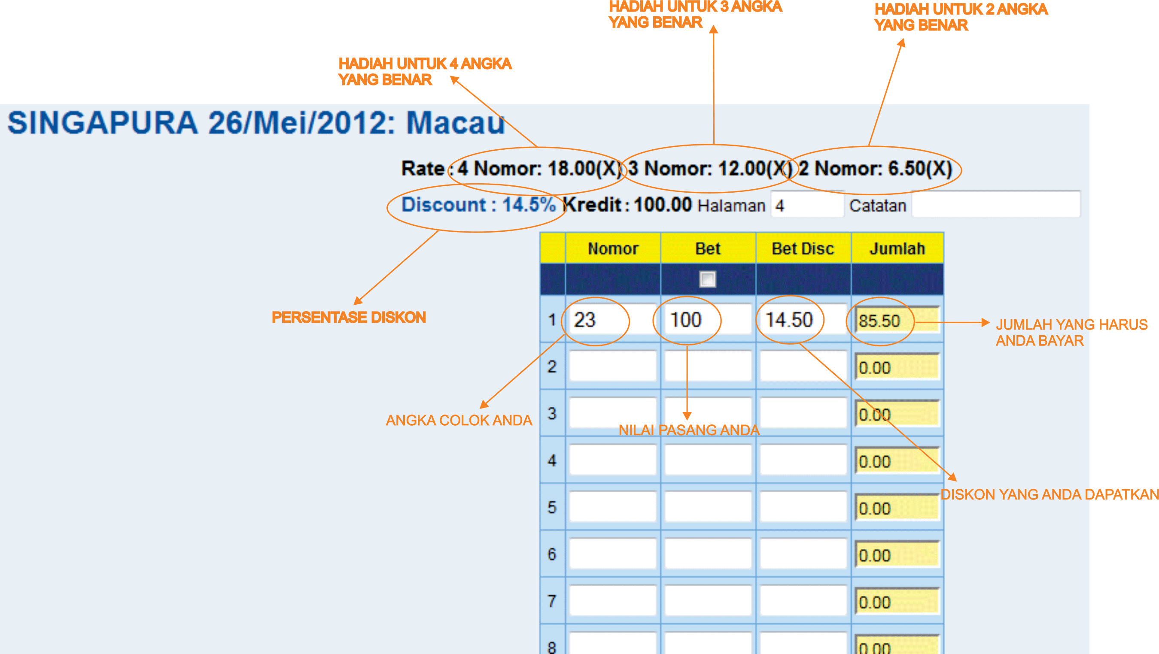Click the Jumlah field in row 1 showing 85.50

pos(897,320)
